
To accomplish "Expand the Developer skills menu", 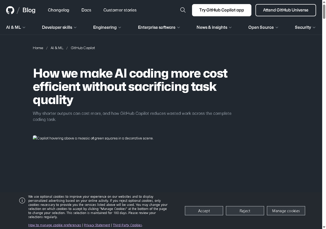I will (59, 27).
